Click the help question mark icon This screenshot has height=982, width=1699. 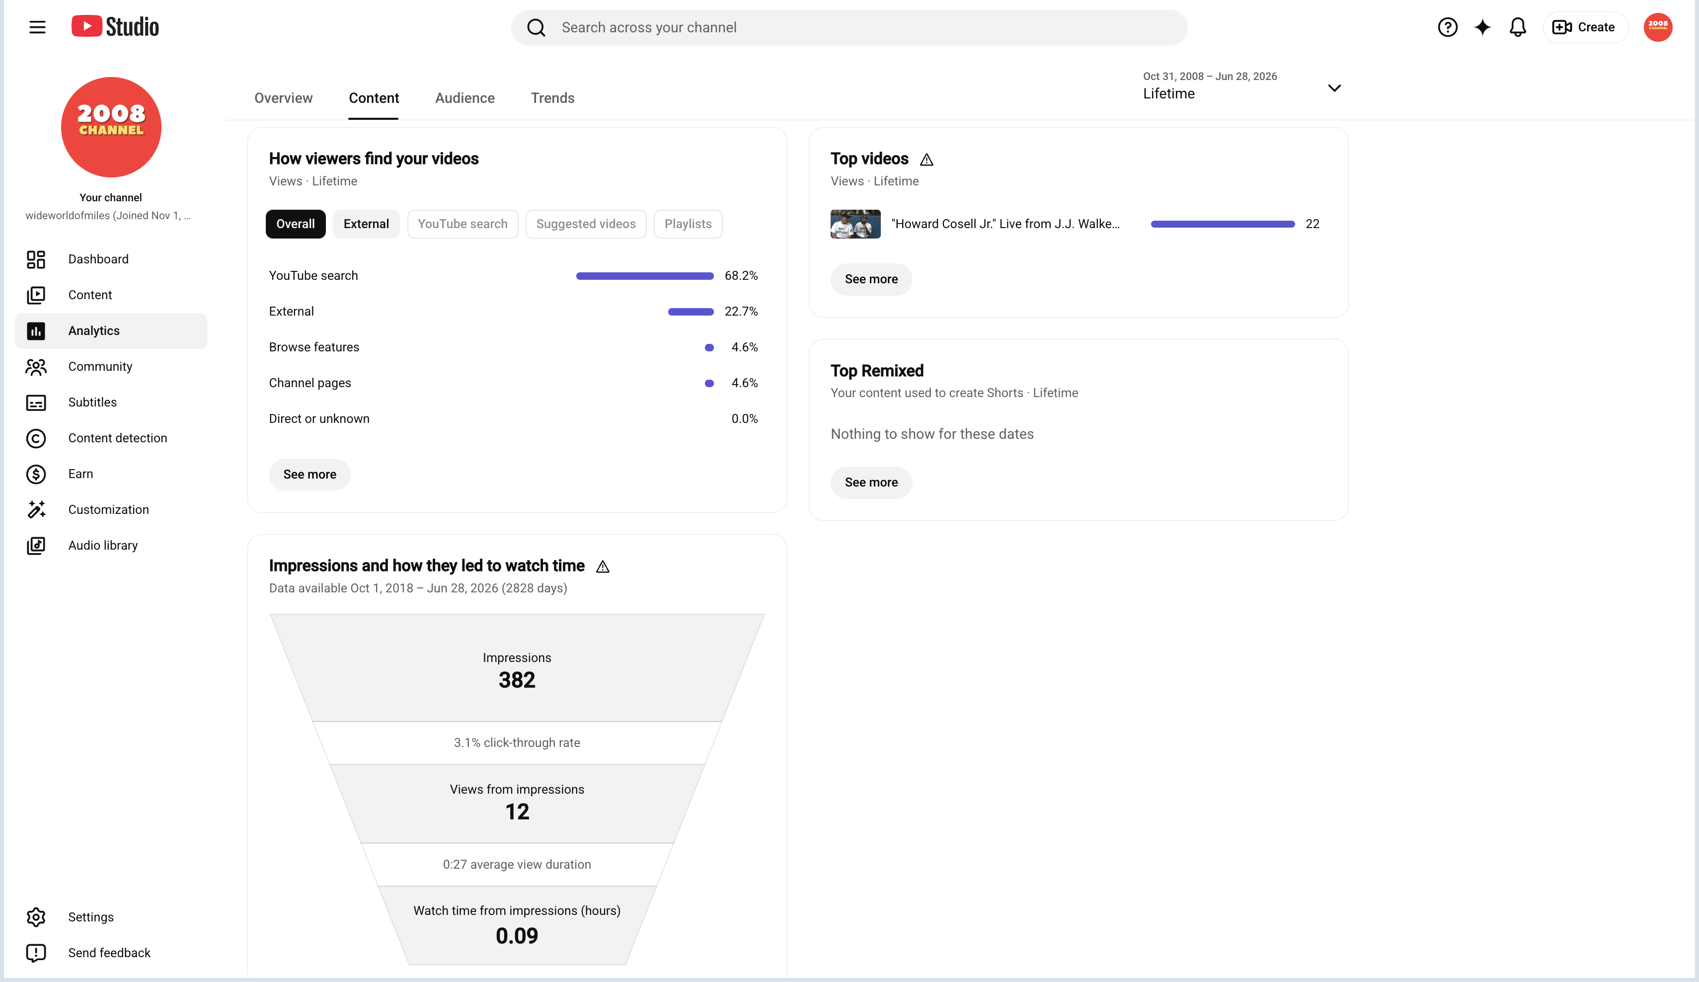(x=1447, y=27)
